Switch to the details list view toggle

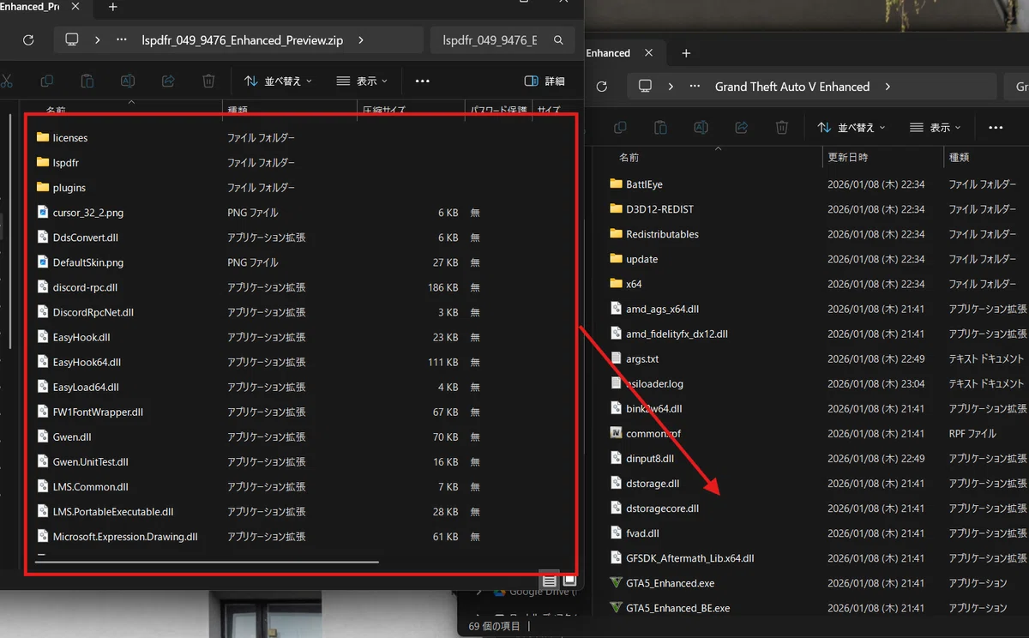point(550,581)
